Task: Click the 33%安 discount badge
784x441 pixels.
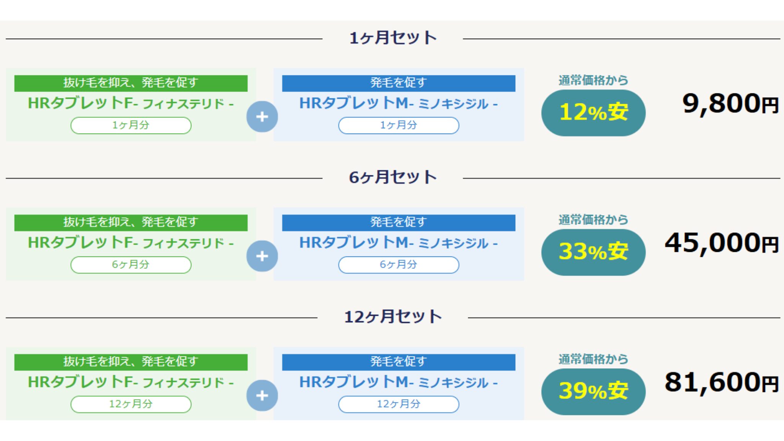Action: (593, 252)
